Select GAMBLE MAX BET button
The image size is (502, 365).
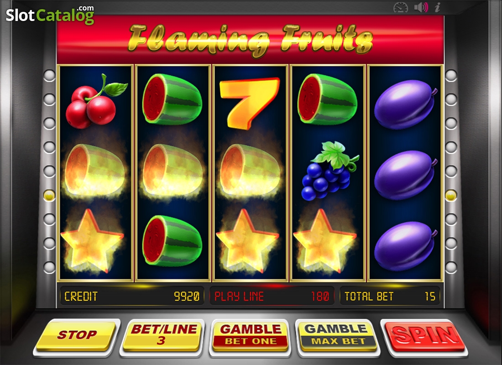(x=337, y=335)
